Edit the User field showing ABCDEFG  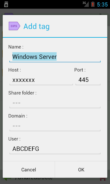(x=55, y=149)
